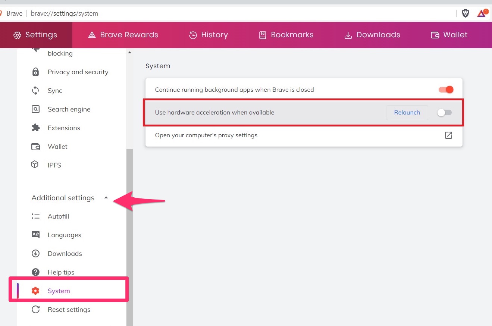Click the Privacy and security lock icon
Viewport: 492px width, 326px height.
tap(35, 72)
